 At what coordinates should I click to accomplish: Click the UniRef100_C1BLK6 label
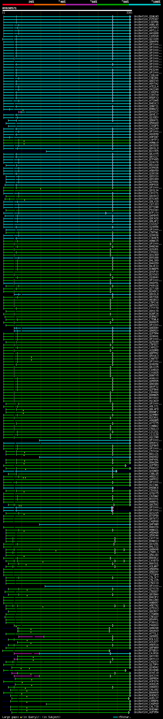pyautogui.click(x=146, y=75)
